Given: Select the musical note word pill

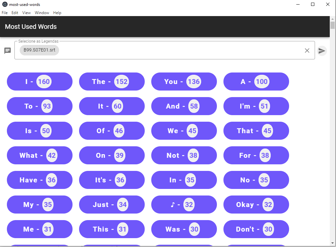Looking at the screenshot, I should (184, 204).
